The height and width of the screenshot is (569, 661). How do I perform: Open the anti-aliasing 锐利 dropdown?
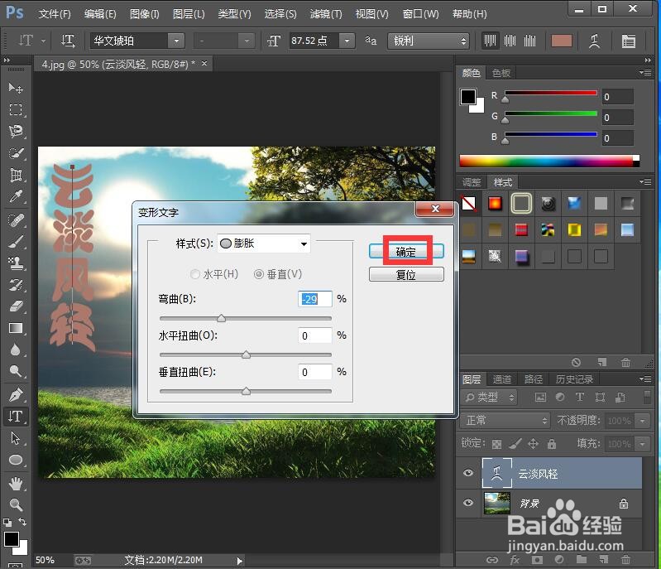tap(429, 41)
